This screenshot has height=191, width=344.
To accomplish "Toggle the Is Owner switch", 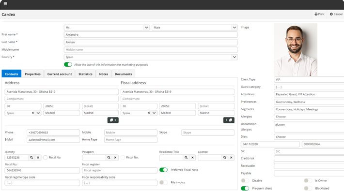I will click(308, 180).
